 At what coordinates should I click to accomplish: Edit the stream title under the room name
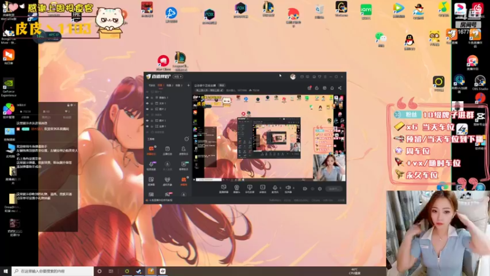[x=209, y=90]
